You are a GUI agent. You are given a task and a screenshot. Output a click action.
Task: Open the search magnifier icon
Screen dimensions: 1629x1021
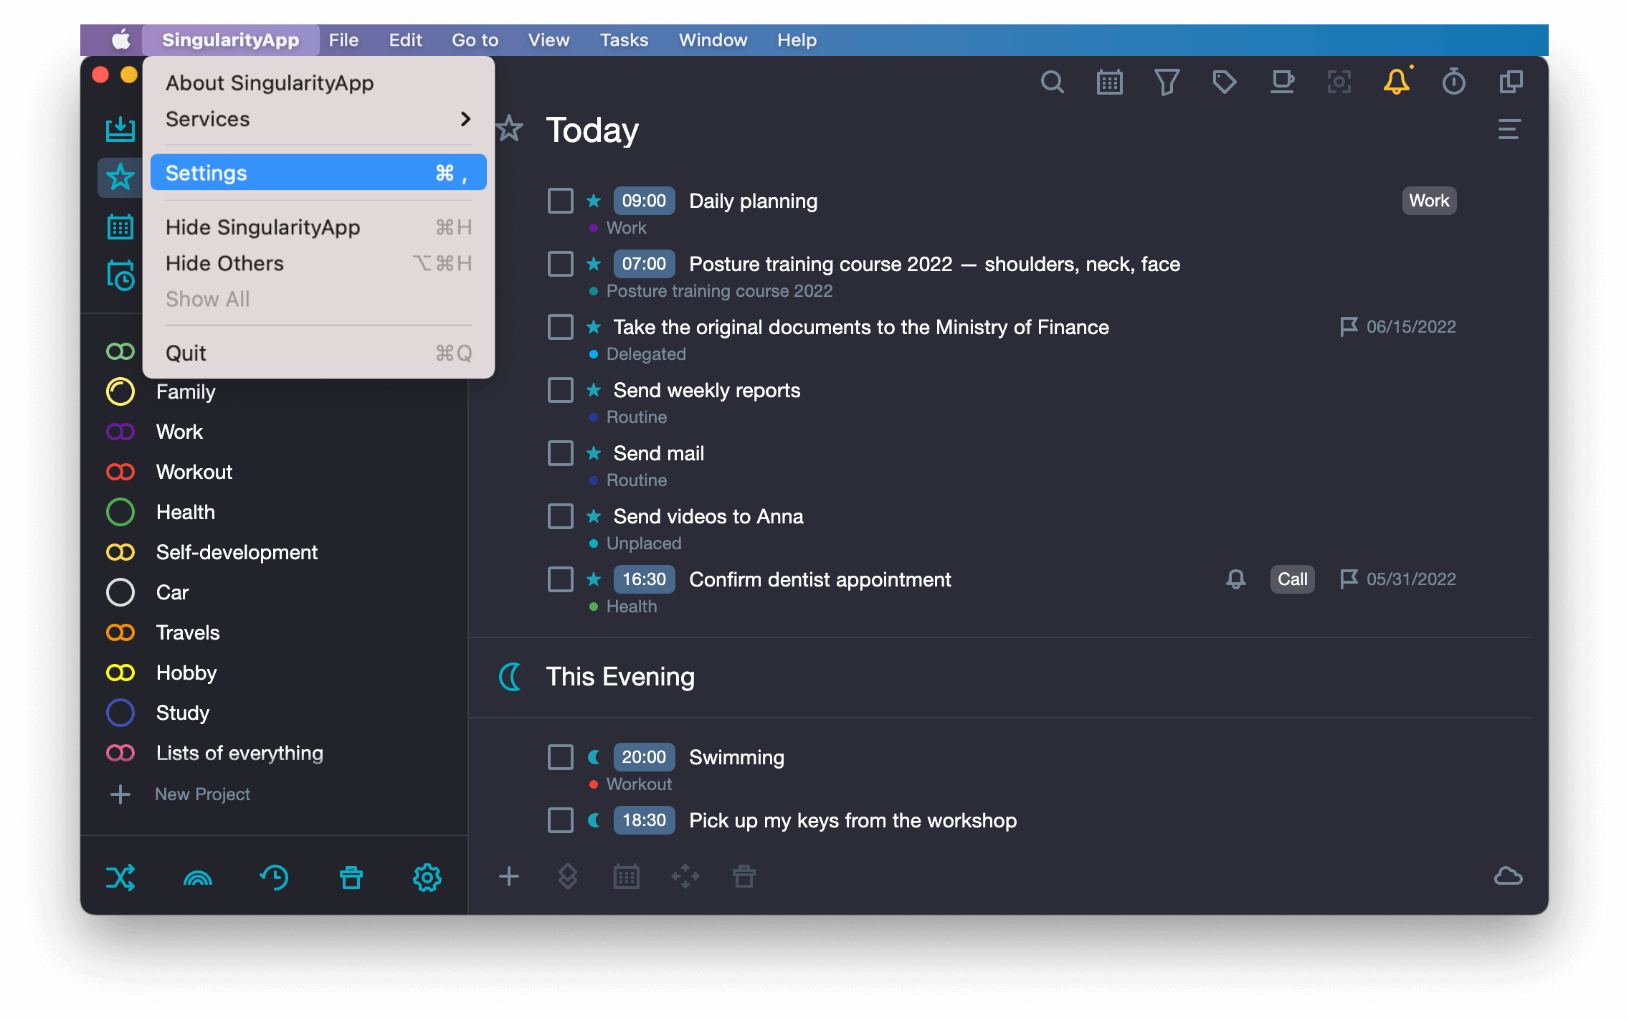pyautogui.click(x=1052, y=82)
